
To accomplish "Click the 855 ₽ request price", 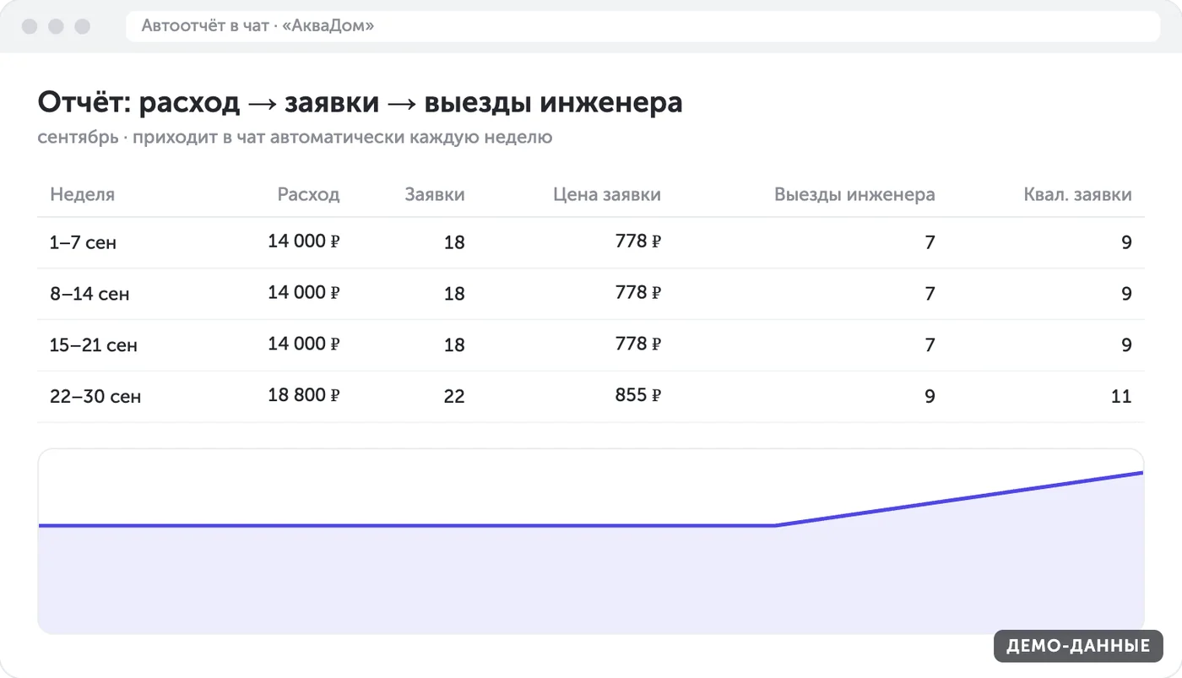I will (638, 396).
